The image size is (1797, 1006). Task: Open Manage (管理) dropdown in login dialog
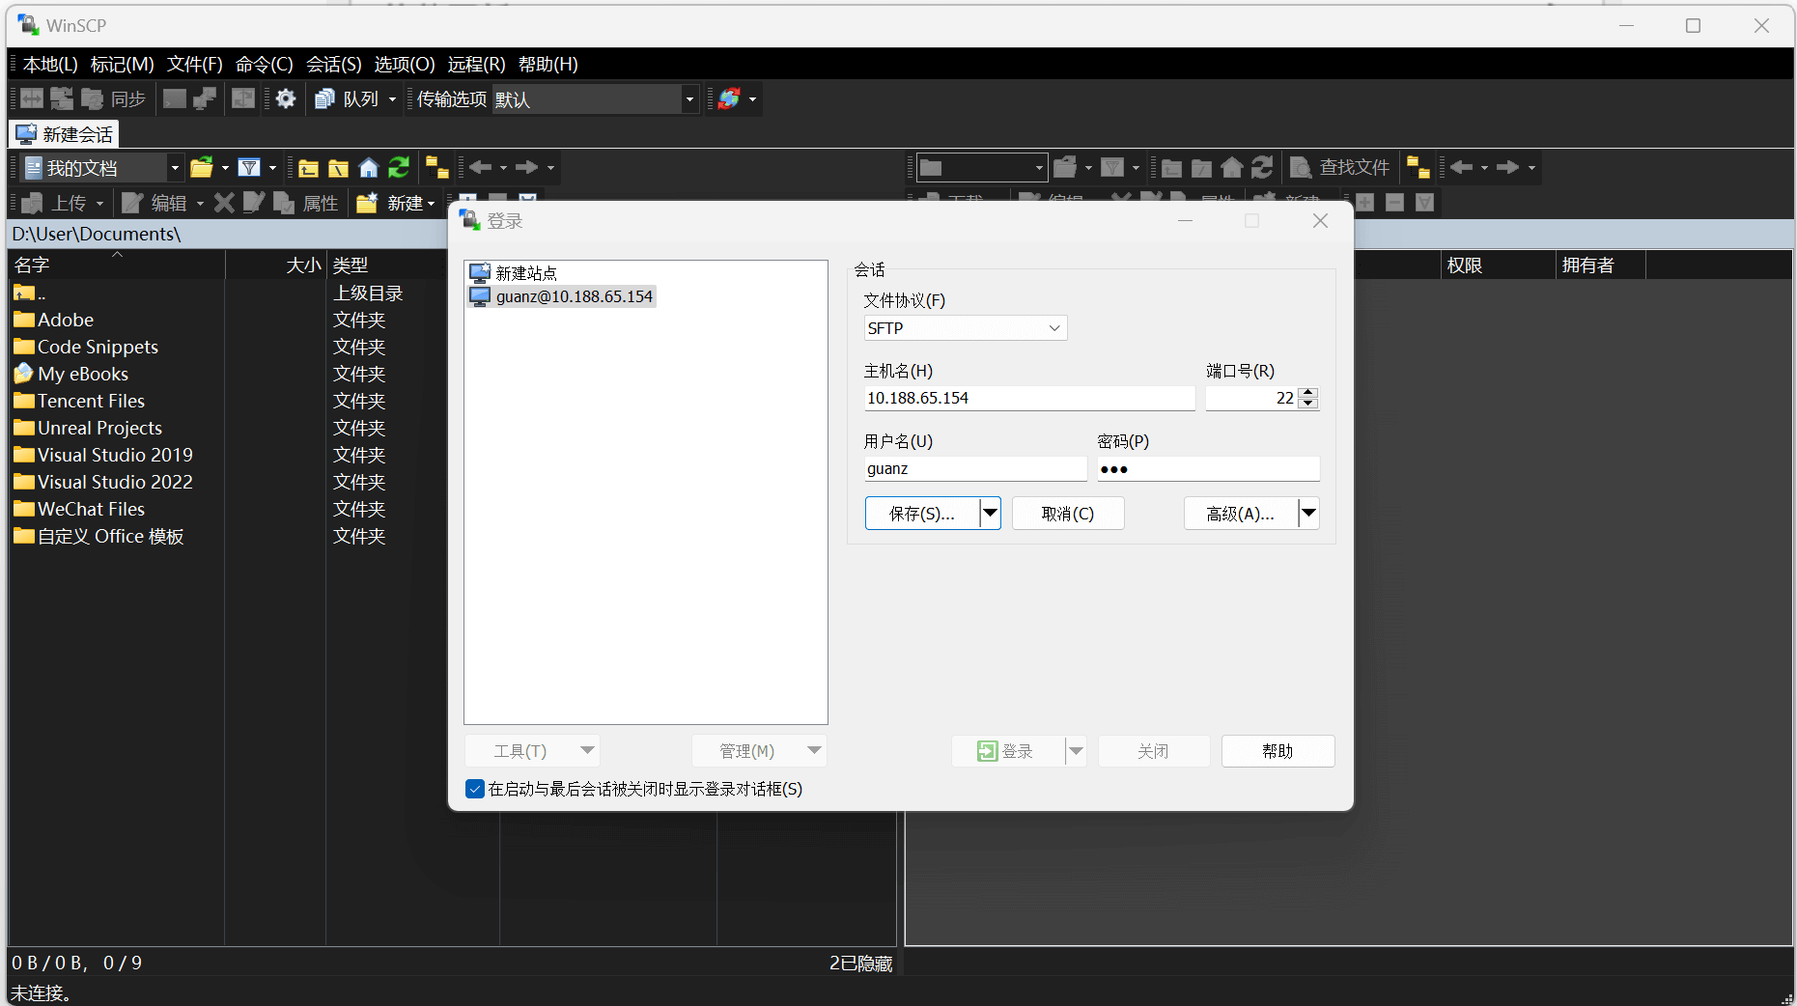click(x=759, y=751)
